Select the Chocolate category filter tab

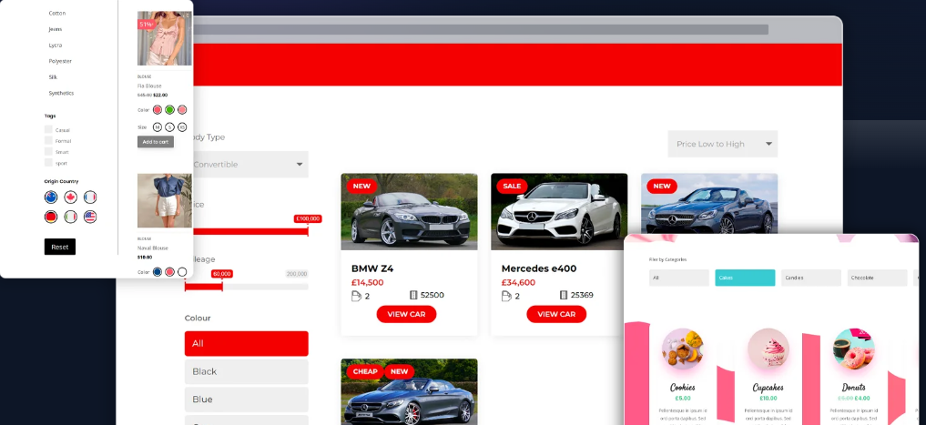click(x=877, y=278)
